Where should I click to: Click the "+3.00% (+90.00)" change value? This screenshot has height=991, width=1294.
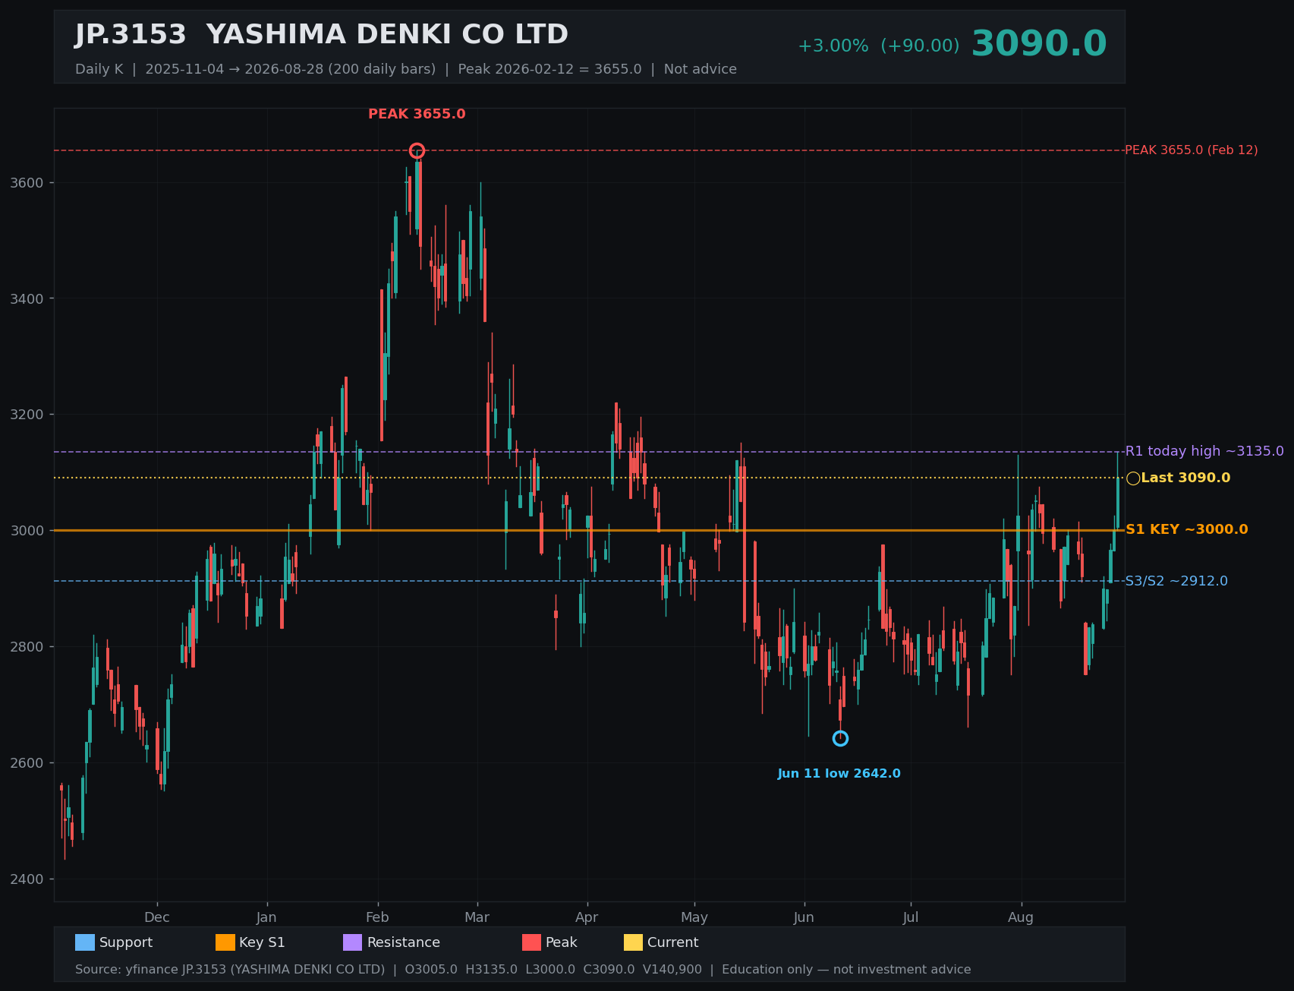tap(878, 46)
